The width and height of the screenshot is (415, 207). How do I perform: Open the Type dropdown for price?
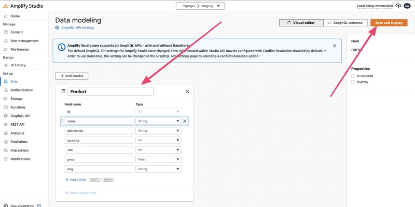(x=158, y=159)
